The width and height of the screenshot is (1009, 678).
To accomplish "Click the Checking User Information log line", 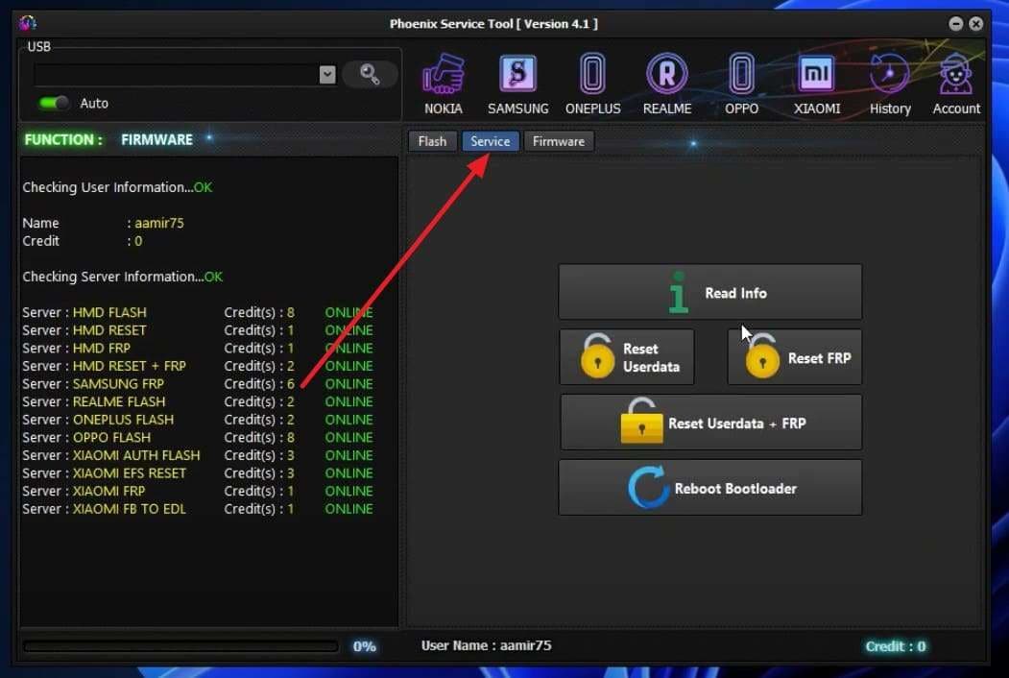I will [x=117, y=187].
